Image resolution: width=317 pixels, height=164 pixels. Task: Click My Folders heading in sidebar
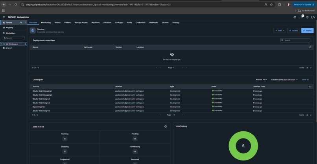[11, 33]
